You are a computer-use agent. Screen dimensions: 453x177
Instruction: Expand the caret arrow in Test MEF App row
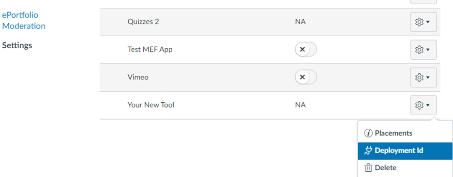tap(428, 50)
